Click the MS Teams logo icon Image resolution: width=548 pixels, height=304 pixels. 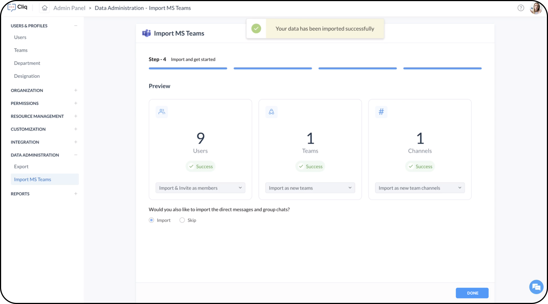146,33
